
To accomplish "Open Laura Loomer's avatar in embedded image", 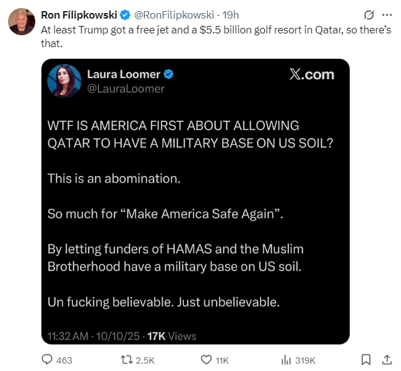I will coord(64,81).
